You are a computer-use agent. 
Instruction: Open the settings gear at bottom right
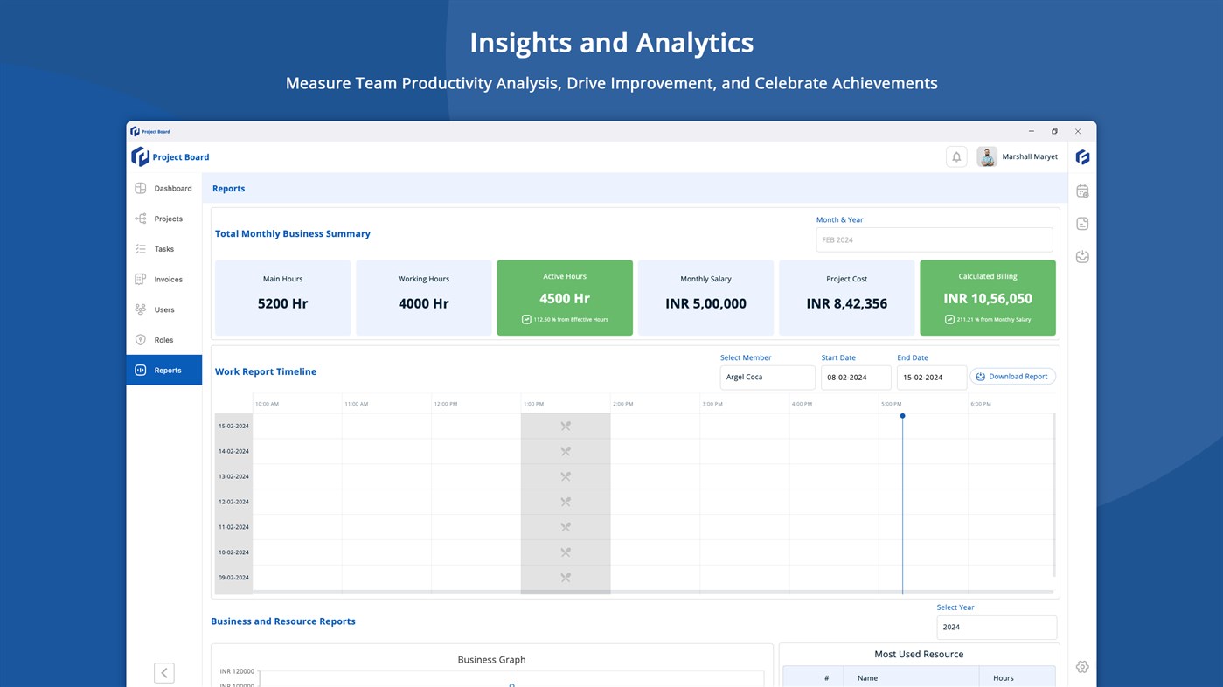[x=1082, y=666]
